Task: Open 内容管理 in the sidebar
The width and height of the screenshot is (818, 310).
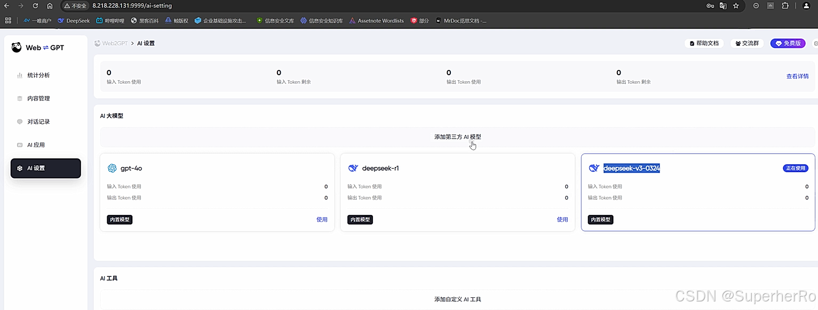Action: (46, 99)
